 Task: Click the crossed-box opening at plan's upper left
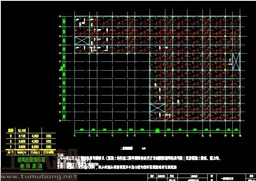point(82,41)
